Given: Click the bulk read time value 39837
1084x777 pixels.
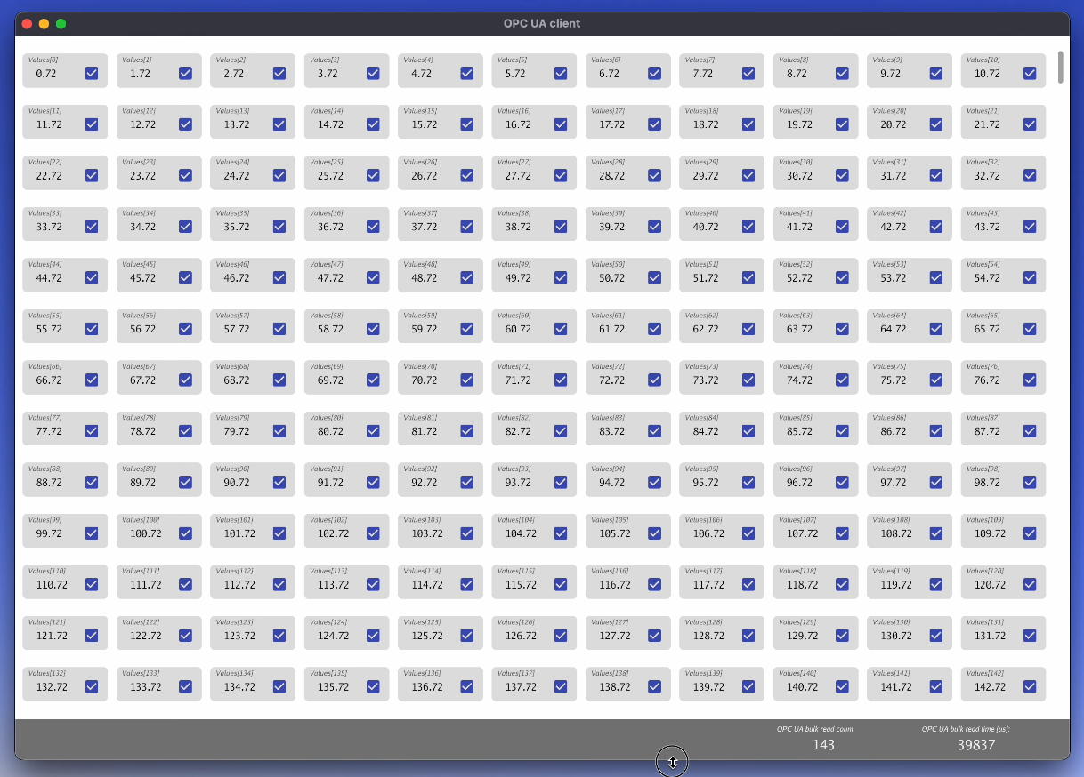Looking at the screenshot, I should coord(975,745).
